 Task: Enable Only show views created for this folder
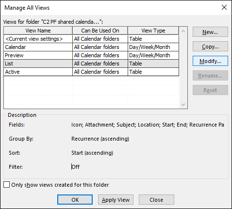6,185
